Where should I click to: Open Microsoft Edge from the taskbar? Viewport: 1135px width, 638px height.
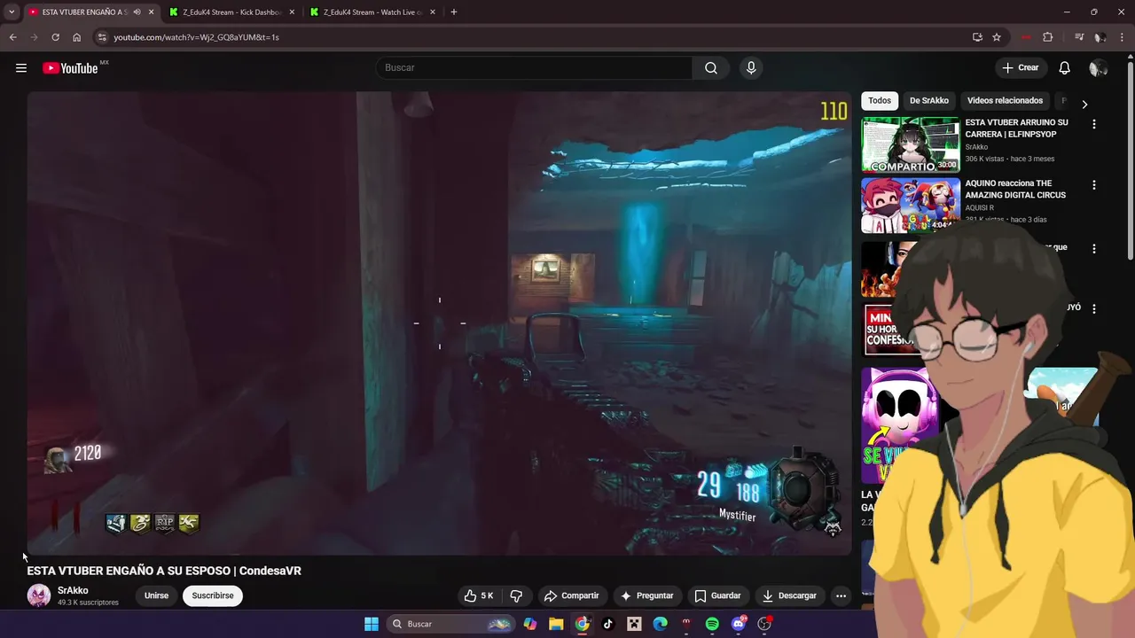(x=660, y=624)
